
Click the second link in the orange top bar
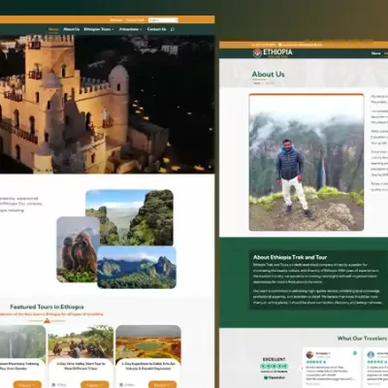pyautogui.click(x=135, y=20)
